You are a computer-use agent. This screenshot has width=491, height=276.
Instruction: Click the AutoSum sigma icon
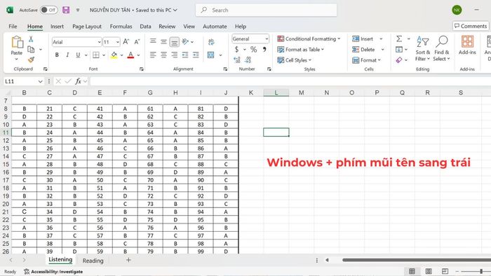399,39
